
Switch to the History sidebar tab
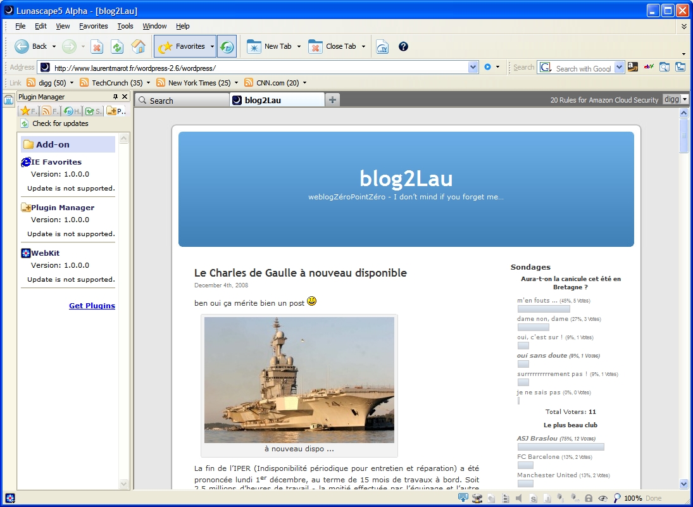[71, 111]
